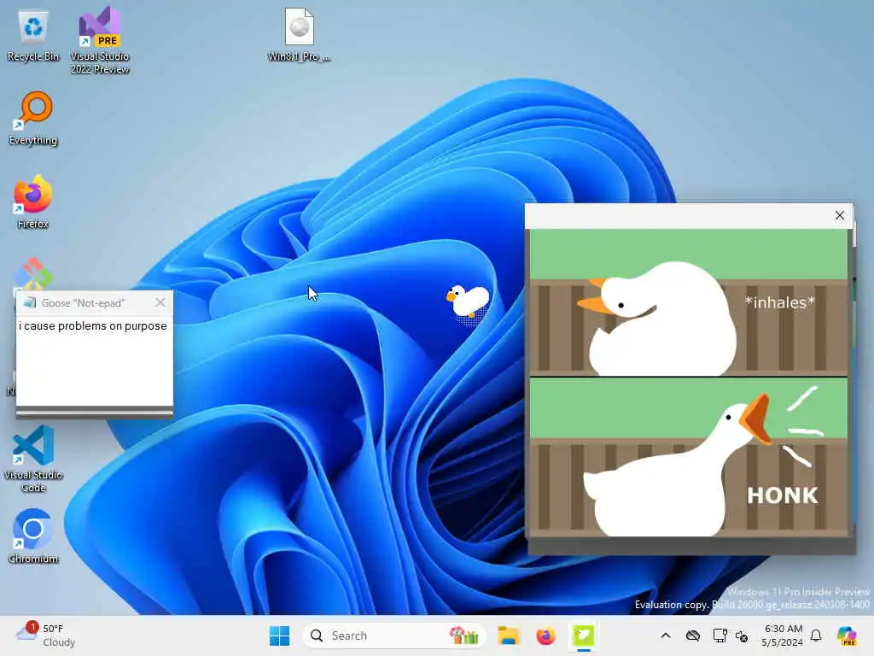Expand the hidden system tray icons chevron
The image size is (874, 656).
pyautogui.click(x=666, y=635)
